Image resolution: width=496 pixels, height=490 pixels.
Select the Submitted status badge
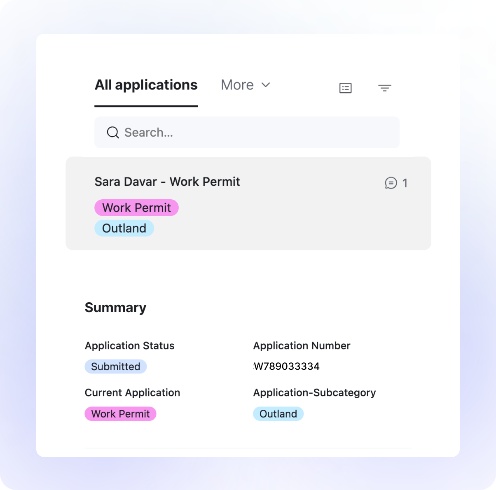(x=116, y=366)
